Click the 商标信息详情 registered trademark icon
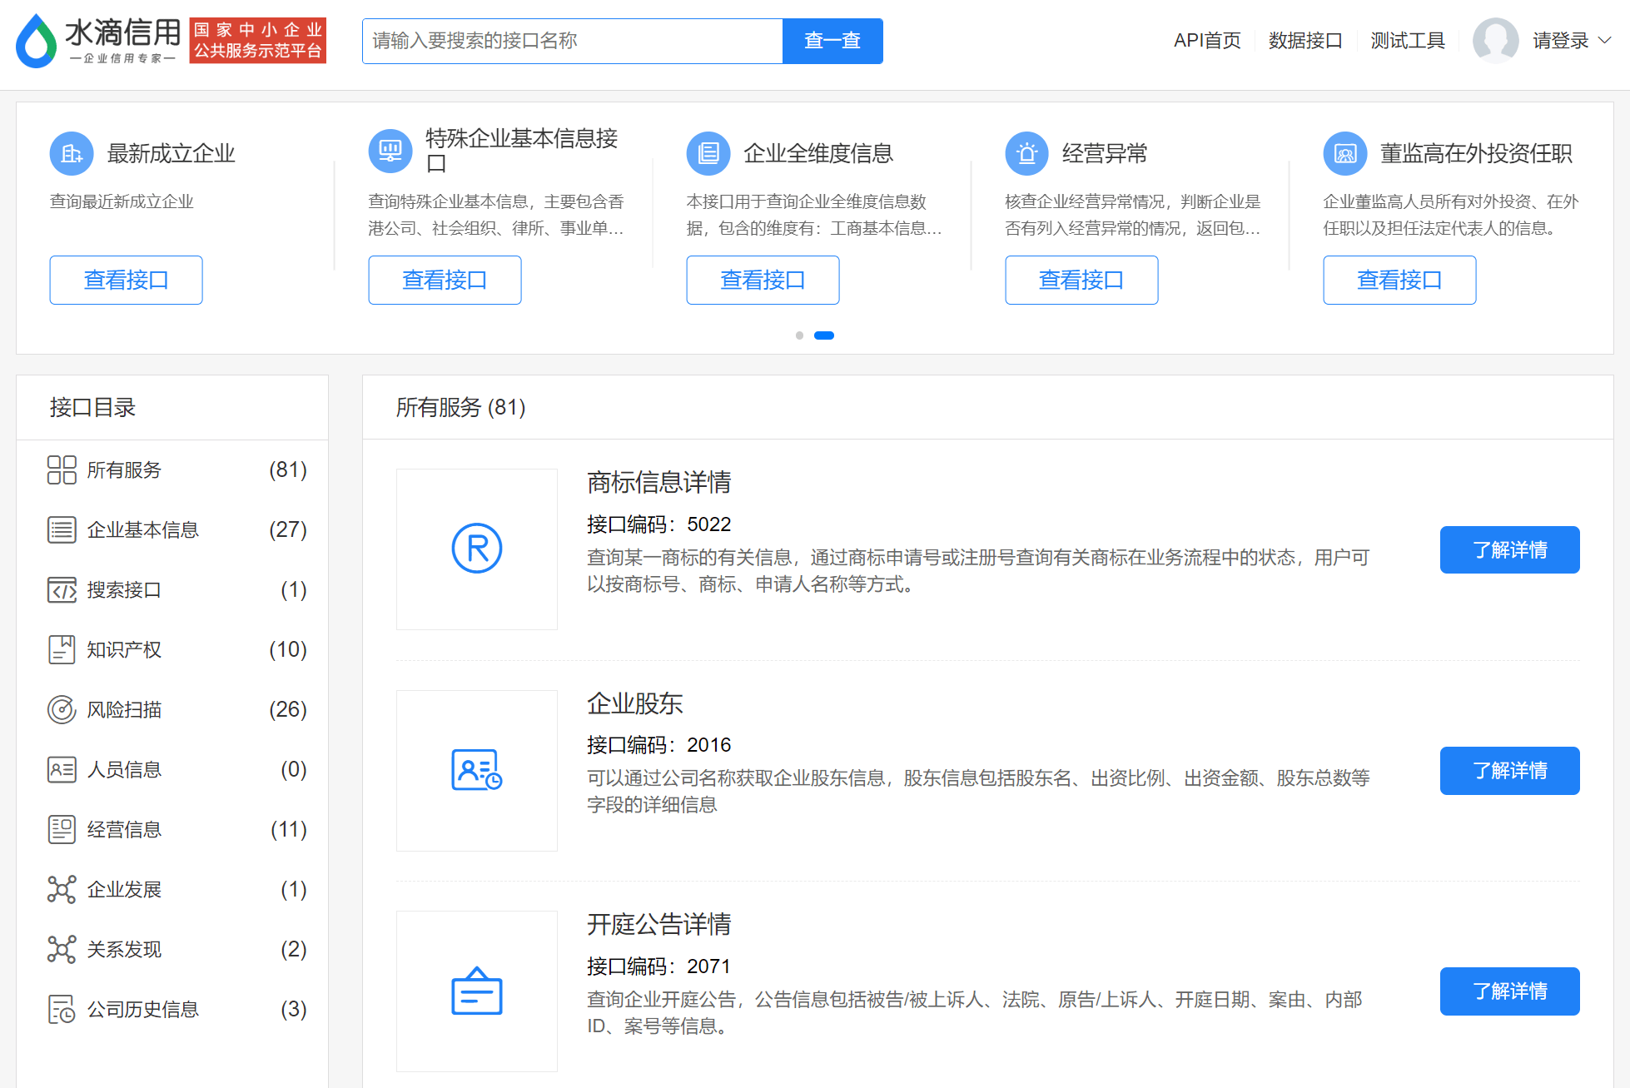The height and width of the screenshot is (1088, 1630). pyautogui.click(x=476, y=549)
